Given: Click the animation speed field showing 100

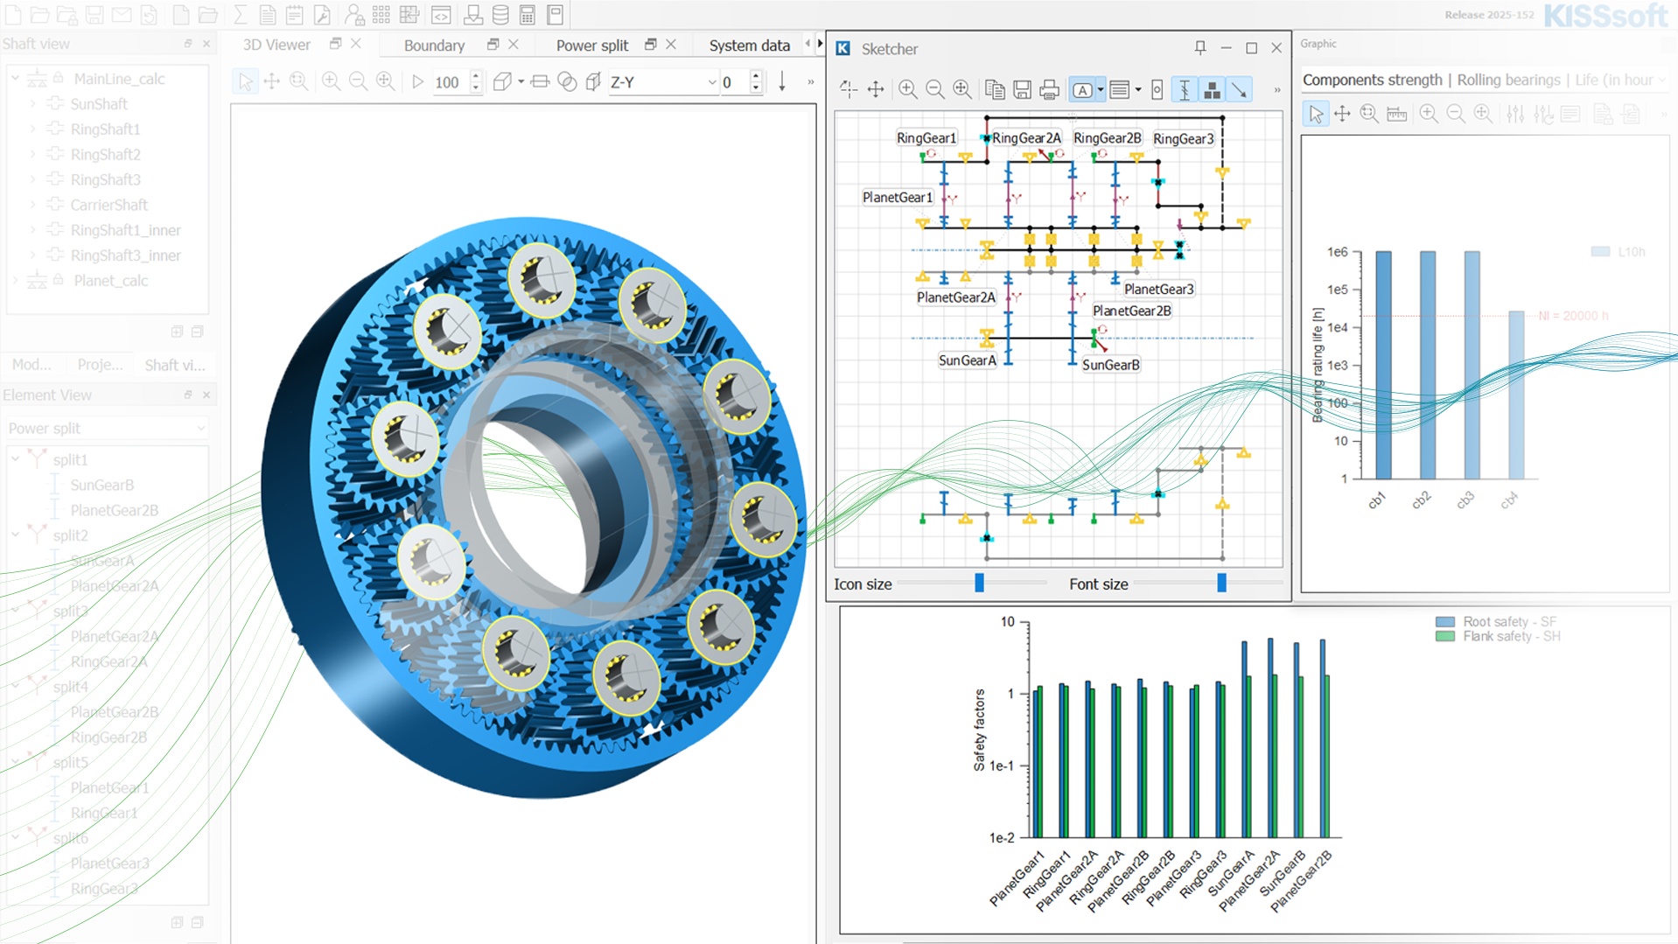Looking at the screenshot, I should pos(448,82).
